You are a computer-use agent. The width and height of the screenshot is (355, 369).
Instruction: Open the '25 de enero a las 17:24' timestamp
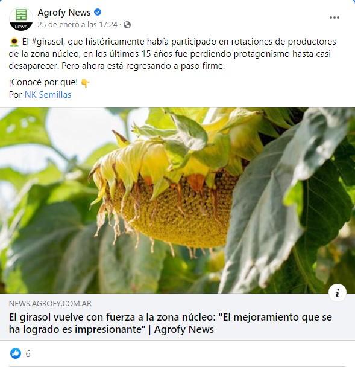coord(78,25)
